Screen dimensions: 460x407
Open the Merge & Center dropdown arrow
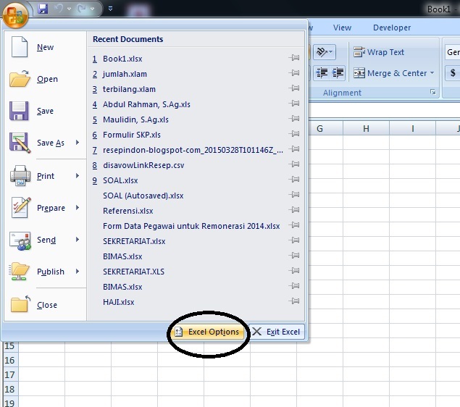[432, 73]
